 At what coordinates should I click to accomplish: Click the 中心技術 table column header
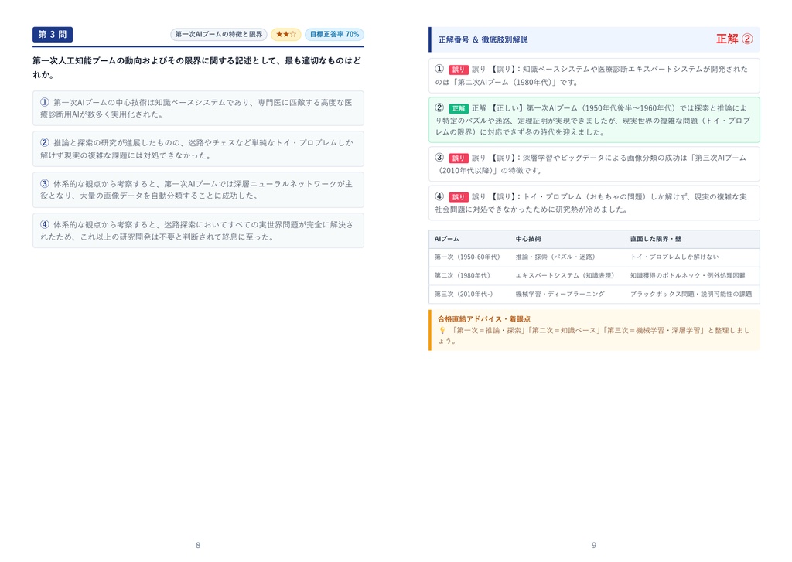[x=528, y=239]
